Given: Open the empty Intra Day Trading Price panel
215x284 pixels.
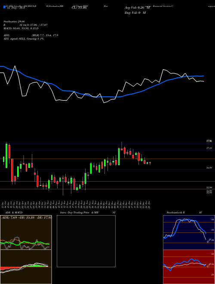Looking at the screenshot, I should [x=86, y=241].
